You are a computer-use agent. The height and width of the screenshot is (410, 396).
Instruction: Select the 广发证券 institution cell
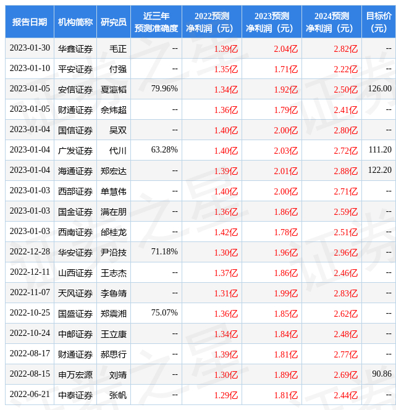click(75, 151)
